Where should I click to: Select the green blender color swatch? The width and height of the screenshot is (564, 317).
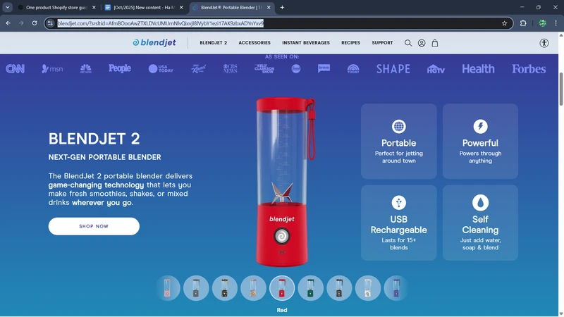pyautogui.click(x=310, y=288)
